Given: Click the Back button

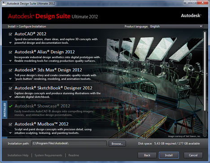Looking at the screenshot, I should point(147,155).
